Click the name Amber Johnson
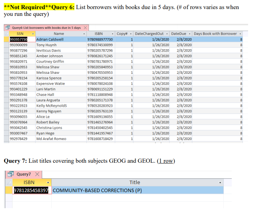 50,56
